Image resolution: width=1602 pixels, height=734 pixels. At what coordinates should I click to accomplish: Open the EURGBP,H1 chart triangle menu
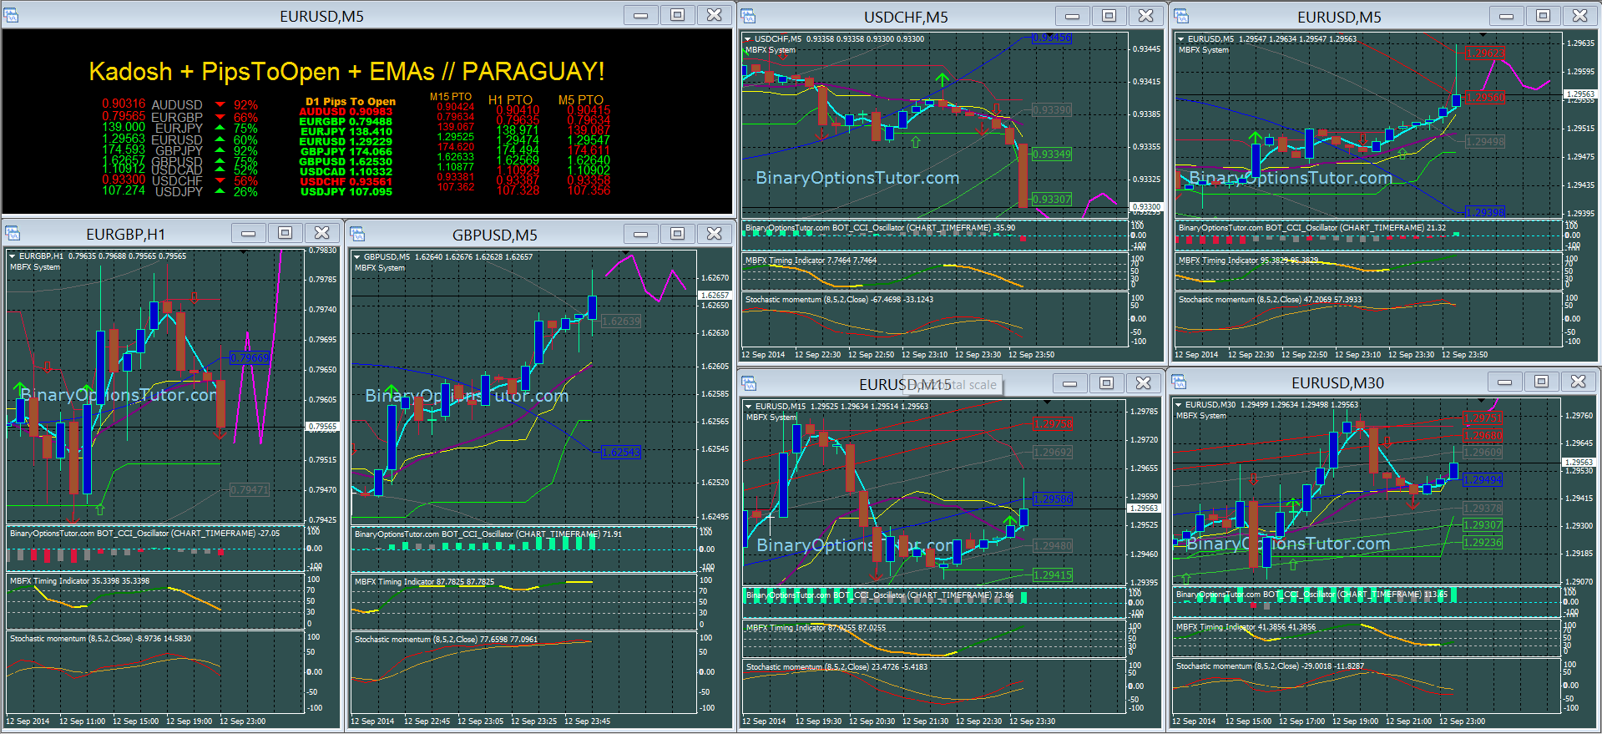pos(12,256)
